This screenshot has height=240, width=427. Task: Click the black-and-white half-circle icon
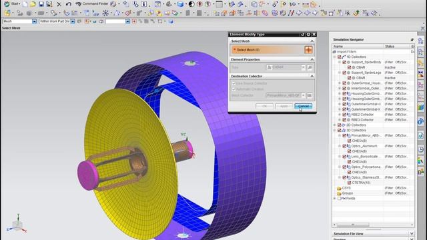coord(191,4)
